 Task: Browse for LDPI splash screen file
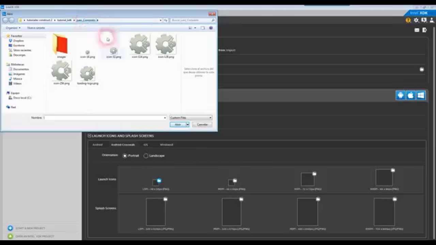[166, 199]
